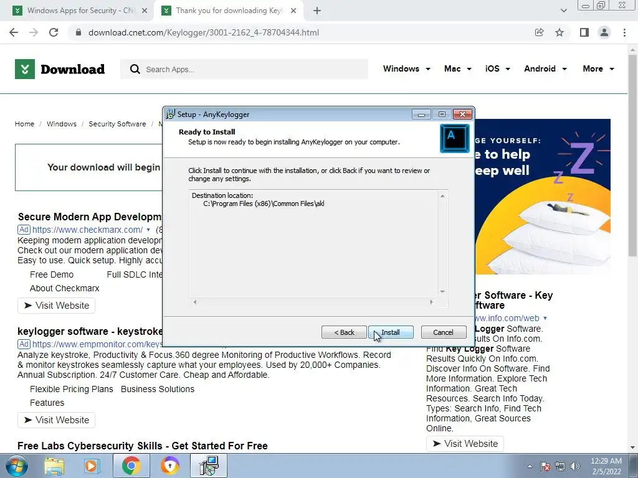Open Chrome three-dot menu

[x=624, y=32]
